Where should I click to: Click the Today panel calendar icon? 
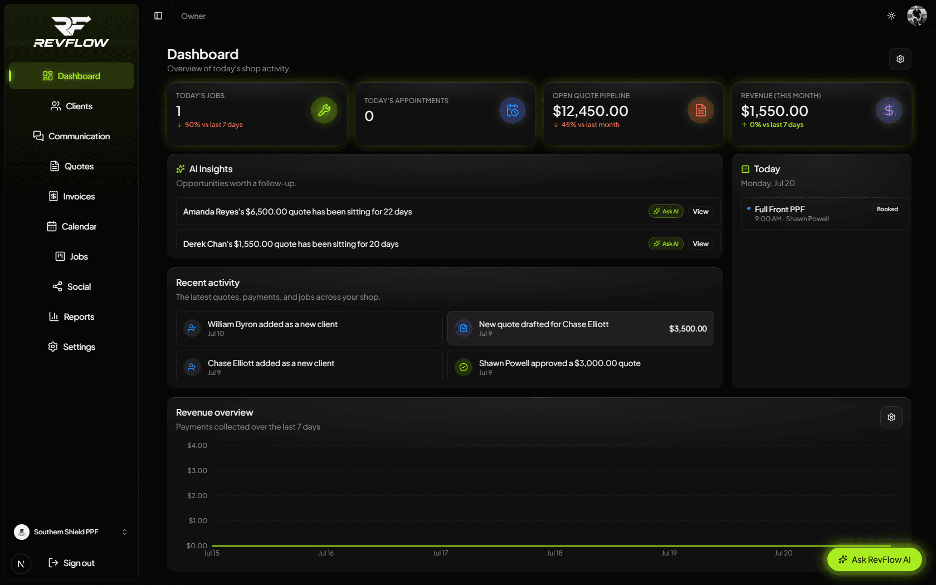pos(745,169)
